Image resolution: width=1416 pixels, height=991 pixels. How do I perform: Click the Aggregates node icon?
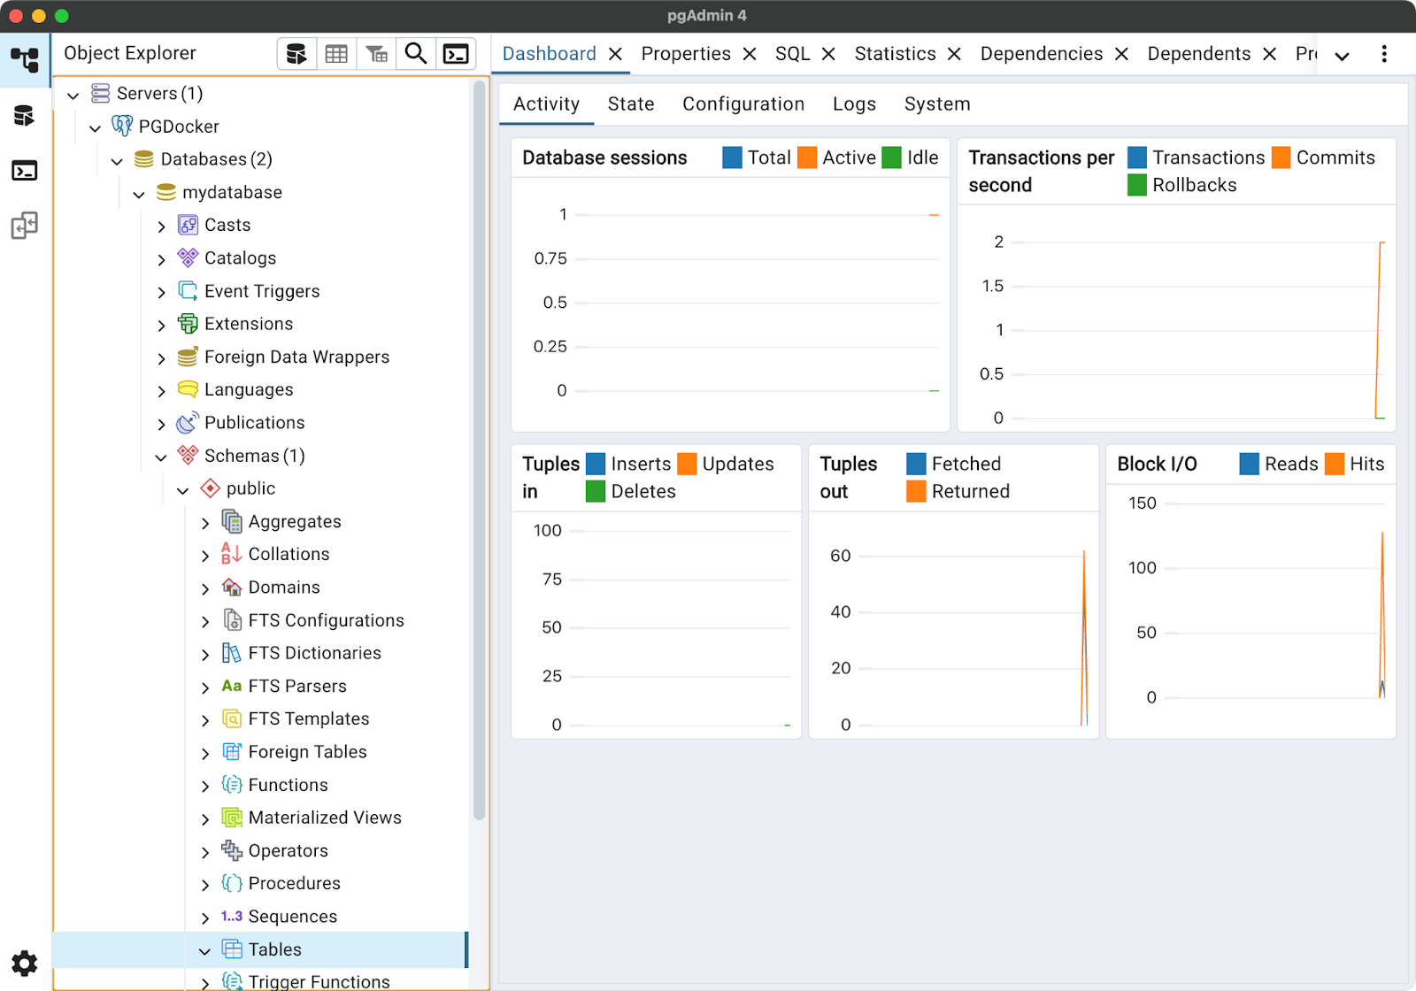(232, 521)
